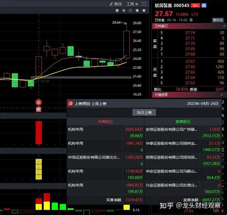The height and width of the screenshot is (215, 227).
Task: Click the 委比 value 78.40%
Action: tap(182, 89)
